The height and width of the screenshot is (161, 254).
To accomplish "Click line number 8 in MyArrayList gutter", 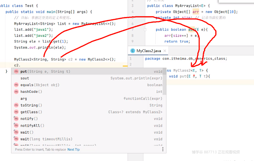I will 132,35.
